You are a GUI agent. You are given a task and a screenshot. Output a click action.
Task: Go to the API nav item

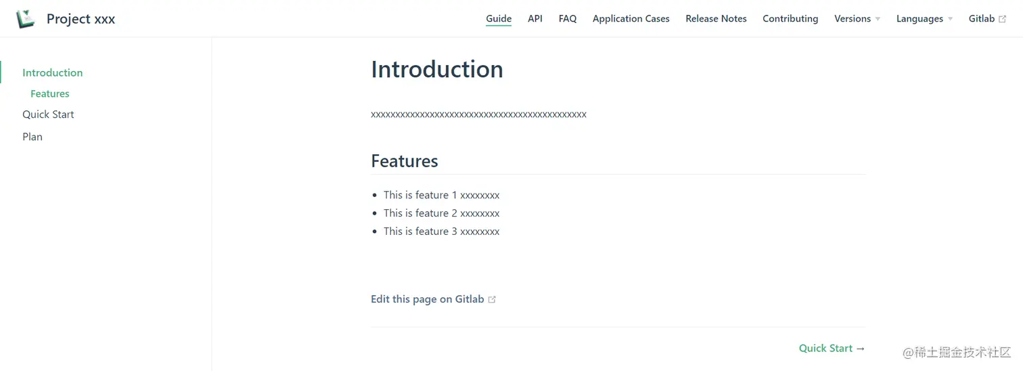(535, 19)
